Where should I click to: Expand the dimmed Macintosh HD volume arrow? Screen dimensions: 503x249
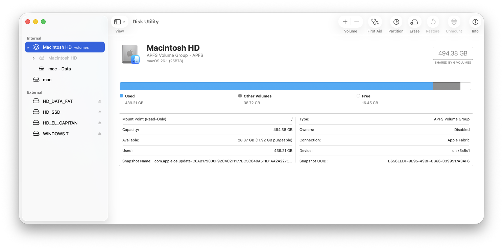point(33,58)
